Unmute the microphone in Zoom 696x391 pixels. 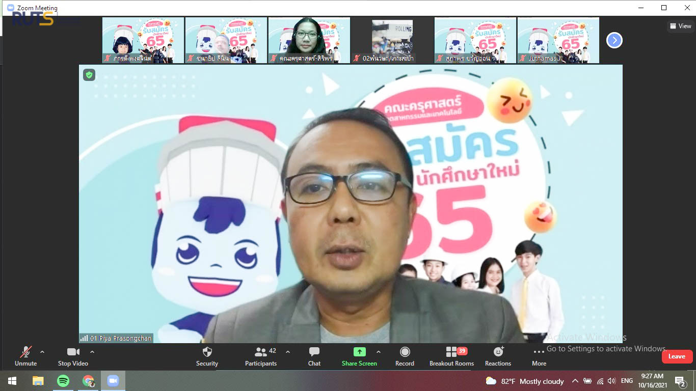point(25,356)
